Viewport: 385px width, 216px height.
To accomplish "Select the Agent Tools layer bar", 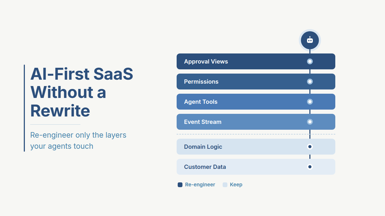I will click(256, 102).
